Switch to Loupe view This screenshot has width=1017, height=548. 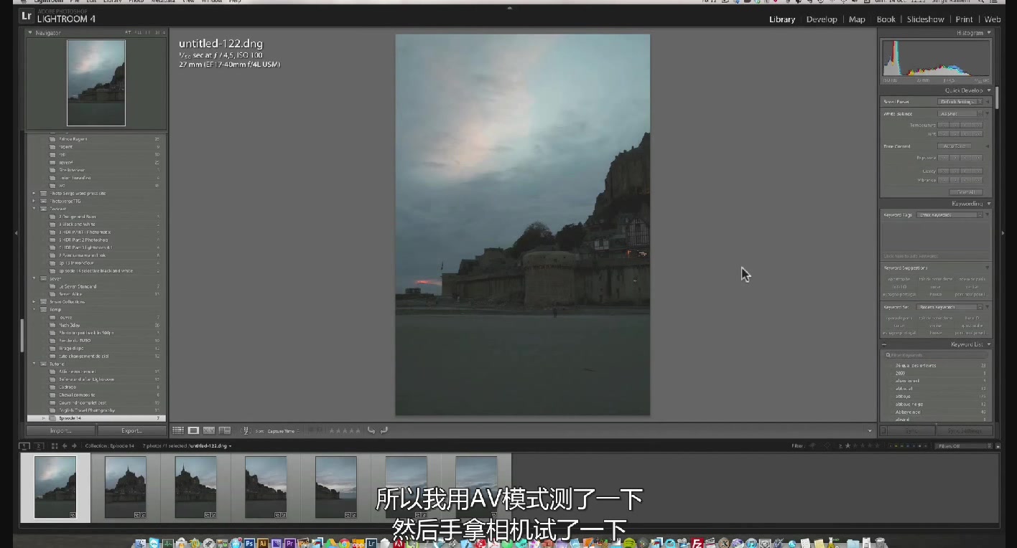[x=193, y=430]
